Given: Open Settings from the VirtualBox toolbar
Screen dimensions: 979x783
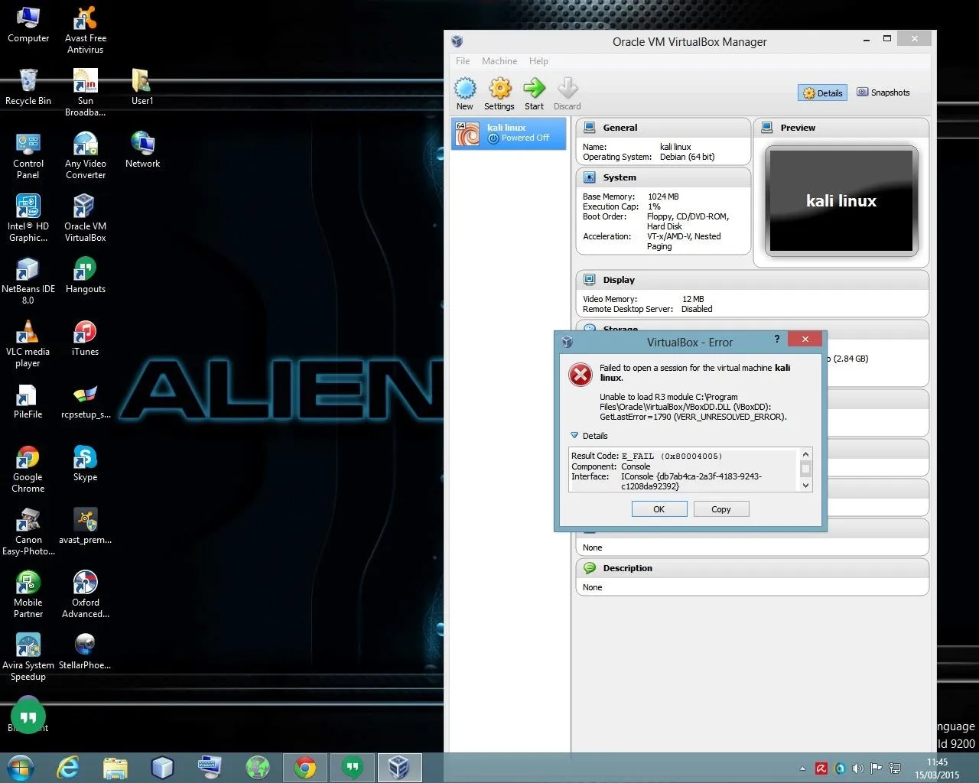Looking at the screenshot, I should coord(499,94).
